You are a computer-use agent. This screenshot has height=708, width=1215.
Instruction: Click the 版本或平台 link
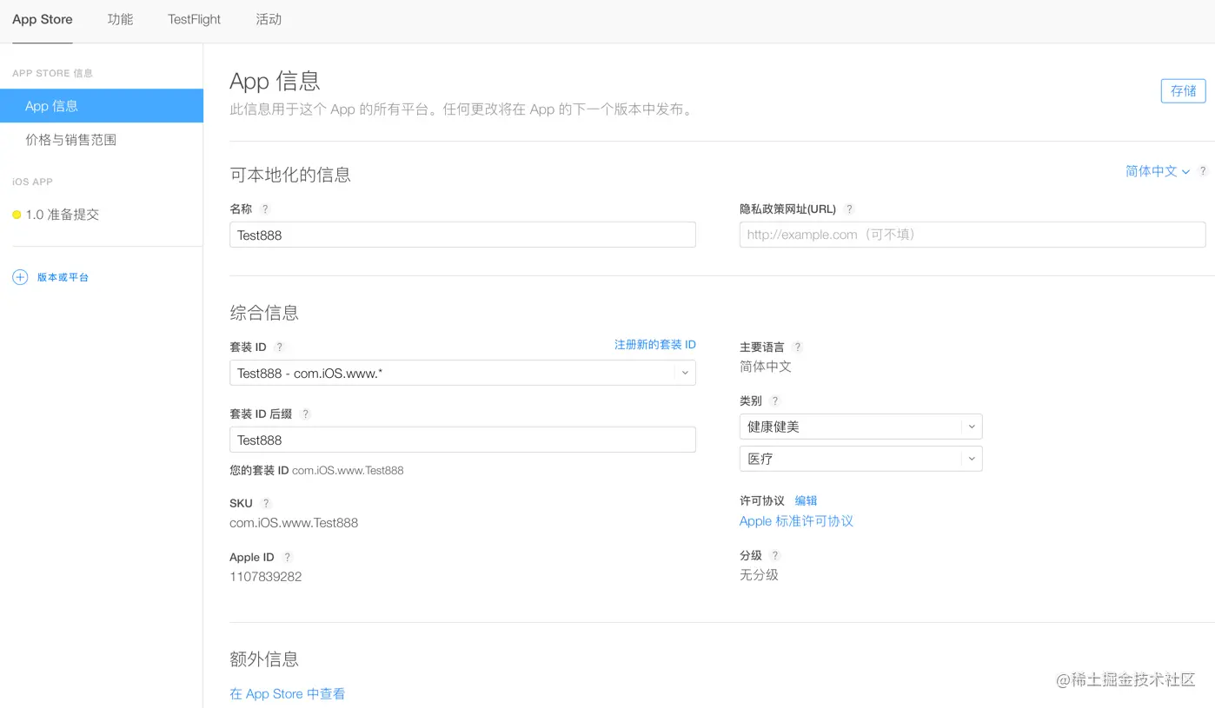tap(63, 277)
